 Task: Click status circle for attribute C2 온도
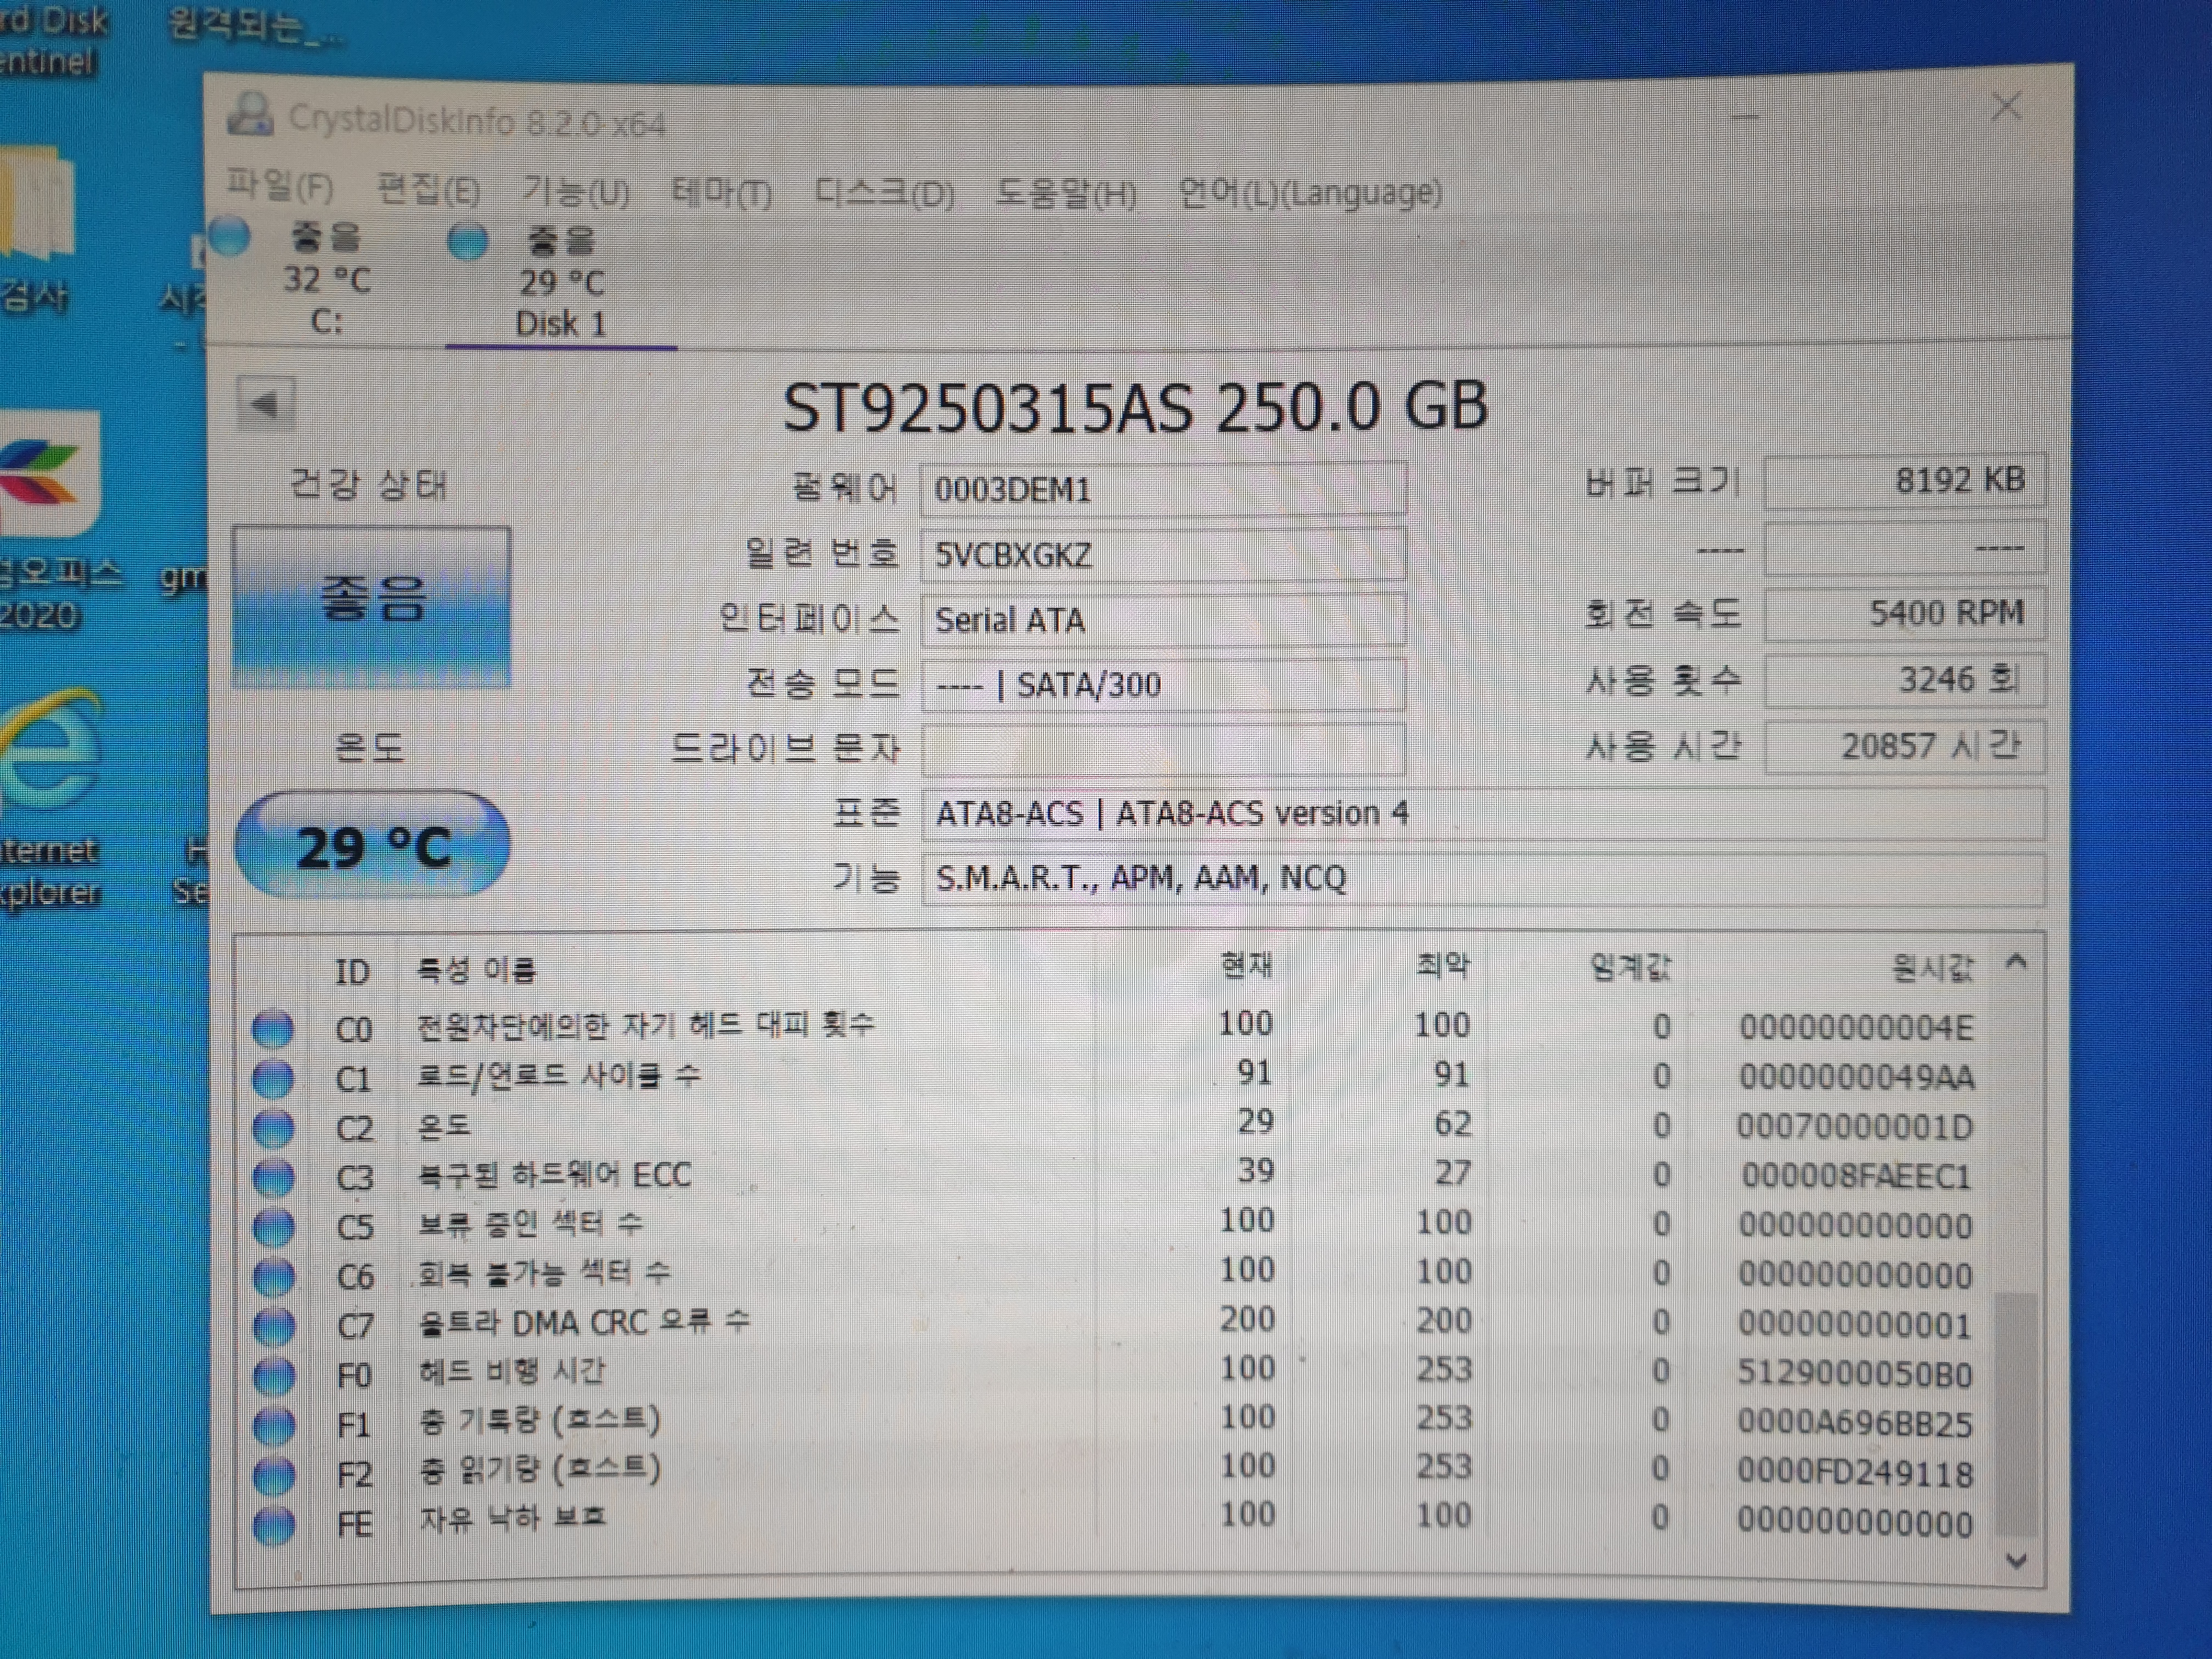[273, 1128]
